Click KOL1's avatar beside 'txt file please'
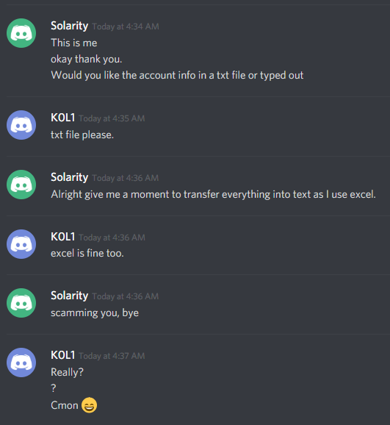390x425 pixels. pos(21,125)
